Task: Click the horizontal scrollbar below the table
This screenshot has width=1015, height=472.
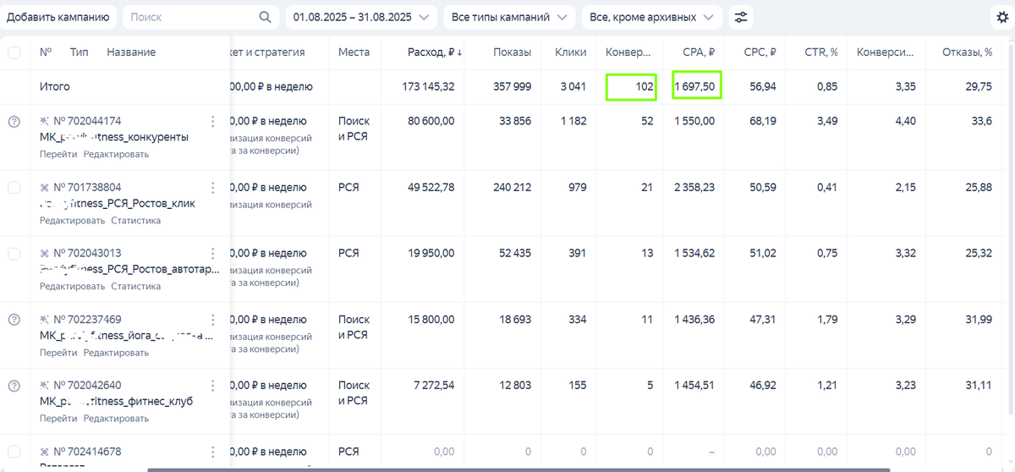Action: [518, 469]
